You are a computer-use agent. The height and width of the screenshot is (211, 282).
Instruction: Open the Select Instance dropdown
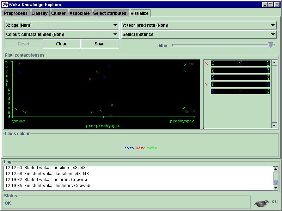pyautogui.click(x=199, y=34)
